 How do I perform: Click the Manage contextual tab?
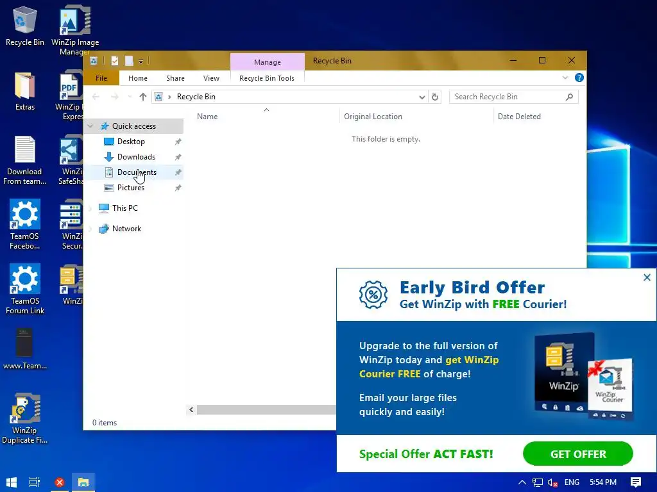tap(268, 62)
